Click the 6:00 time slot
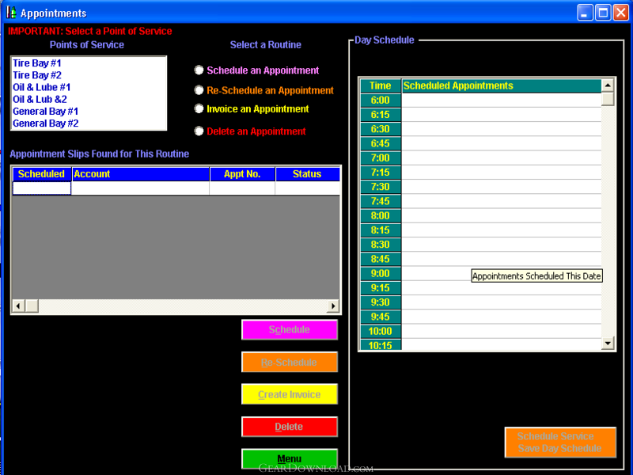 [x=381, y=101]
